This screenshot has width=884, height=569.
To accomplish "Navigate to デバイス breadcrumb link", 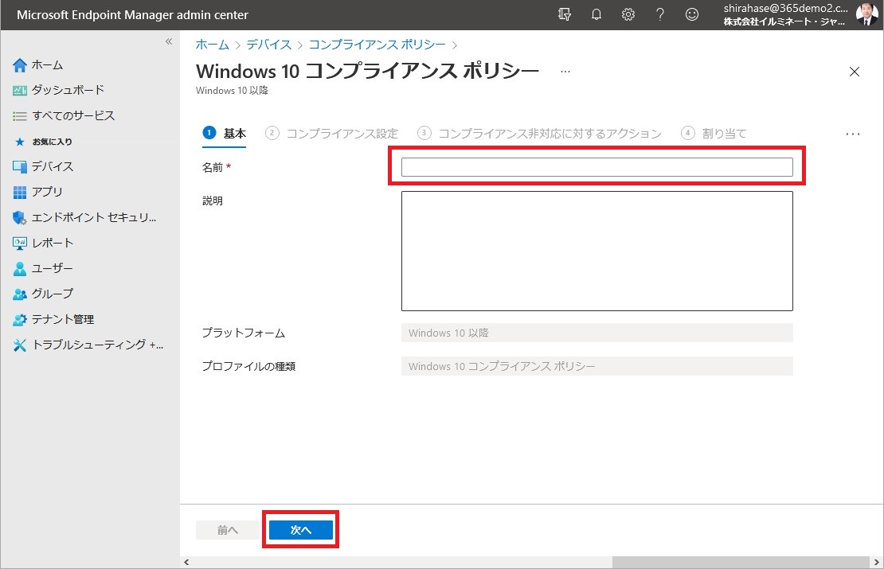I will 269,45.
